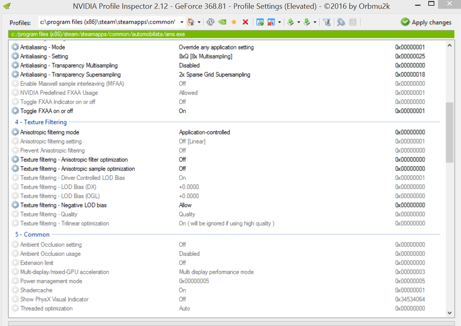
Task: Select Texture filtering - LOD Bias (DX) row
Action: [226, 187]
